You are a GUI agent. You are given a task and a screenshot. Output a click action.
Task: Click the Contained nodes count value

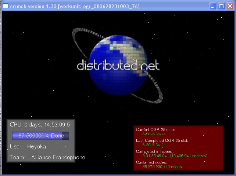coord(162,166)
